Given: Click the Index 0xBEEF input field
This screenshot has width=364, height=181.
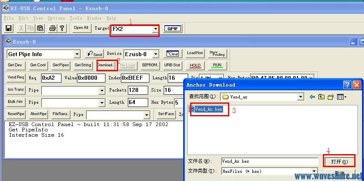Looking at the screenshot, I should pos(135,78).
